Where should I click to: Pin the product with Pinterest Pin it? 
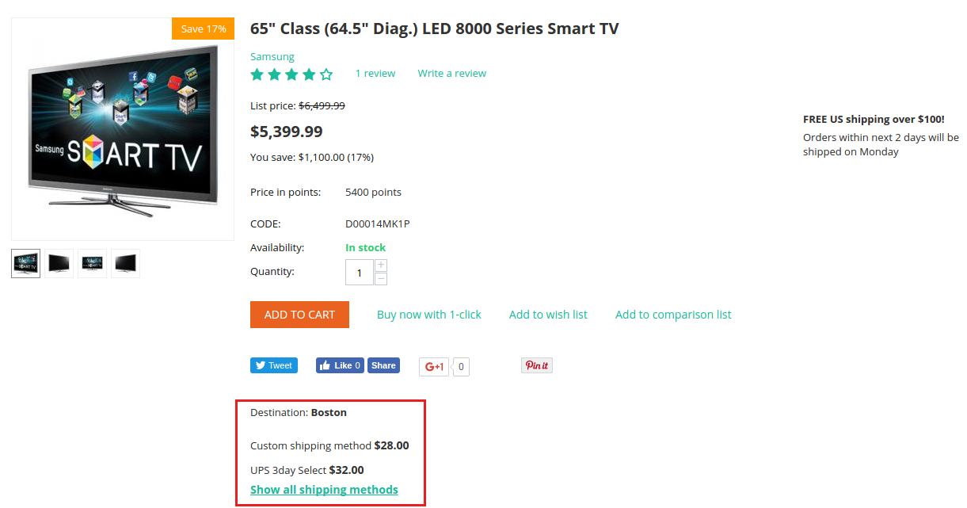pyautogui.click(x=537, y=365)
